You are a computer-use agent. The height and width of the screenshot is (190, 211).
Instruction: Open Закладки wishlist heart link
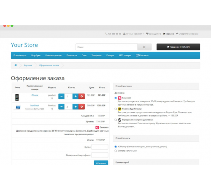153,34
